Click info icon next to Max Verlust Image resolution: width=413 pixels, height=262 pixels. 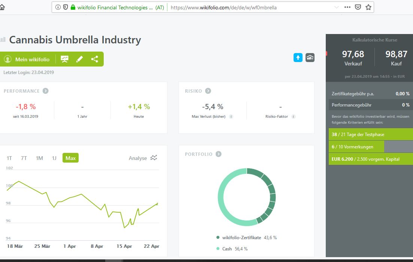tap(231, 117)
